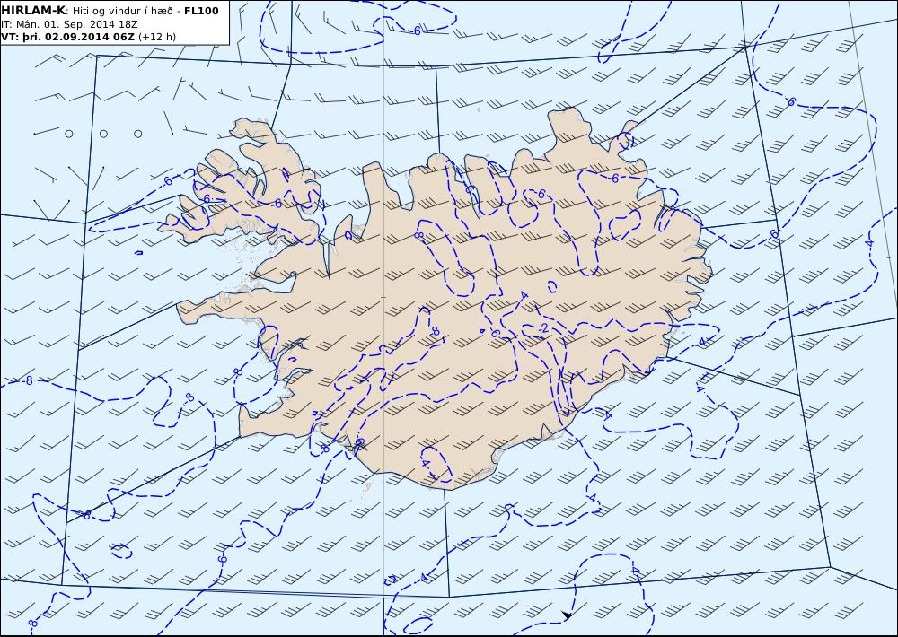This screenshot has width=898, height=637.
Task: Click the middle of the three calm-wind circles
Action: (x=103, y=134)
